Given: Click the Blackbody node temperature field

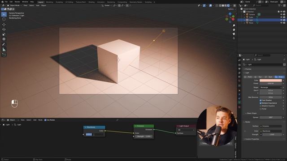Looking at the screenshot, I should [95, 135].
